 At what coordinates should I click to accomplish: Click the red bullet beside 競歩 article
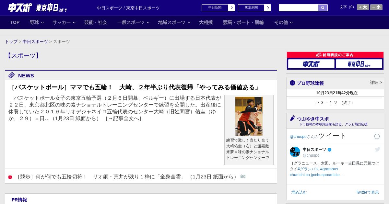(x=10, y=177)
